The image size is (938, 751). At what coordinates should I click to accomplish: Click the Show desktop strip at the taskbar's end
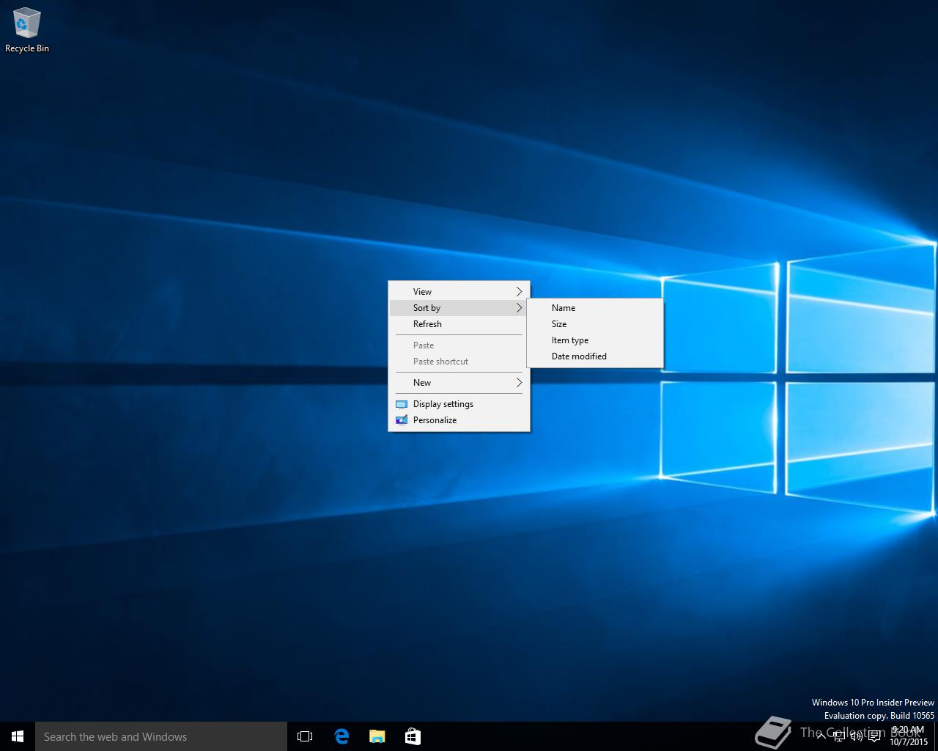[936, 736]
